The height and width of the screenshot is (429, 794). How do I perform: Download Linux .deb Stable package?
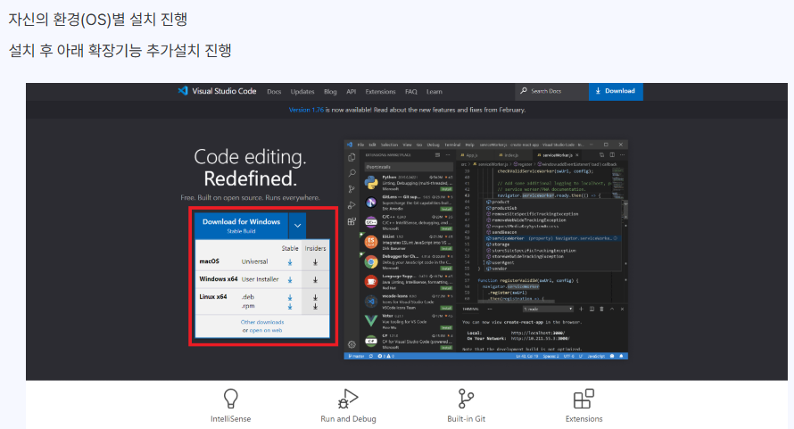(x=290, y=297)
